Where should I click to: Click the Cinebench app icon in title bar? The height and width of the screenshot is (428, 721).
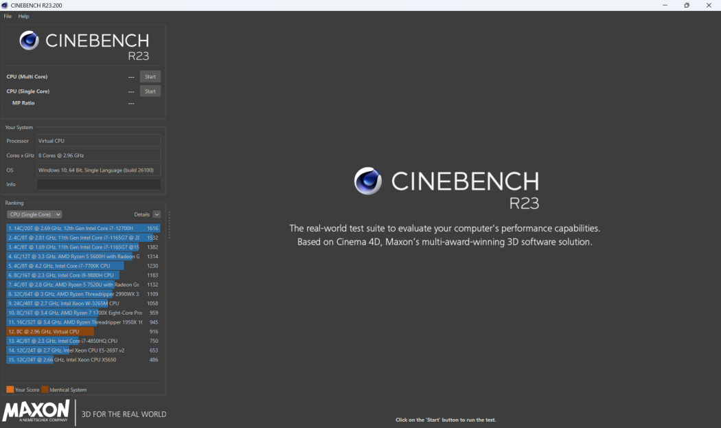coord(5,5)
